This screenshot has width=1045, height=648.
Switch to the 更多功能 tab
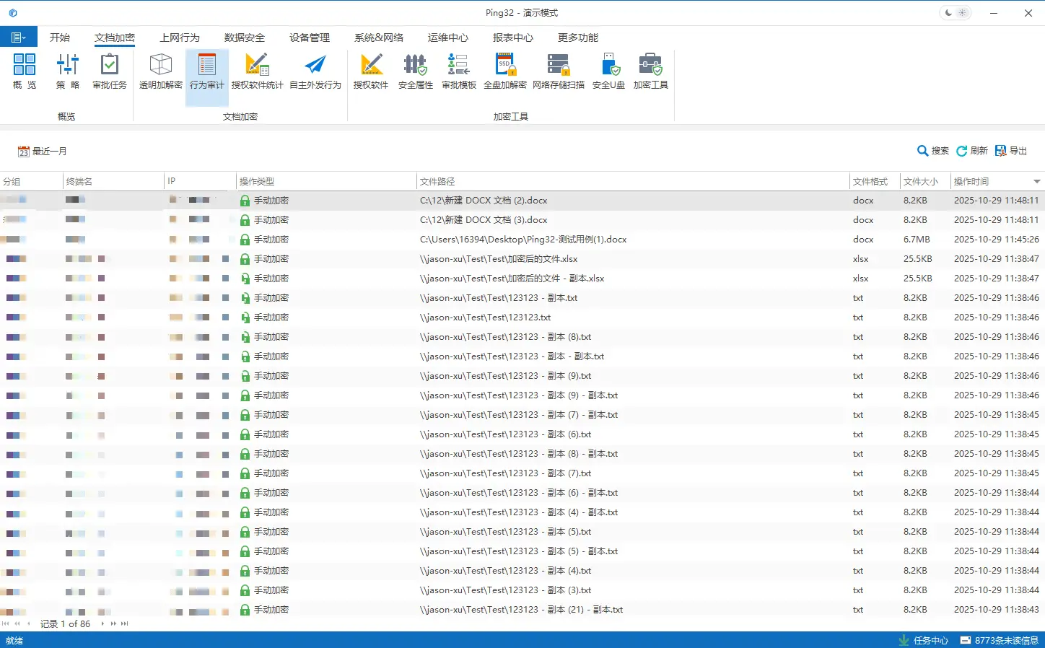tap(578, 38)
